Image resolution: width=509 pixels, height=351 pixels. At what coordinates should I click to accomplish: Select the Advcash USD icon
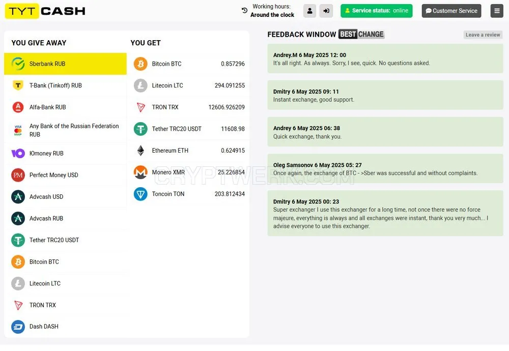point(18,196)
